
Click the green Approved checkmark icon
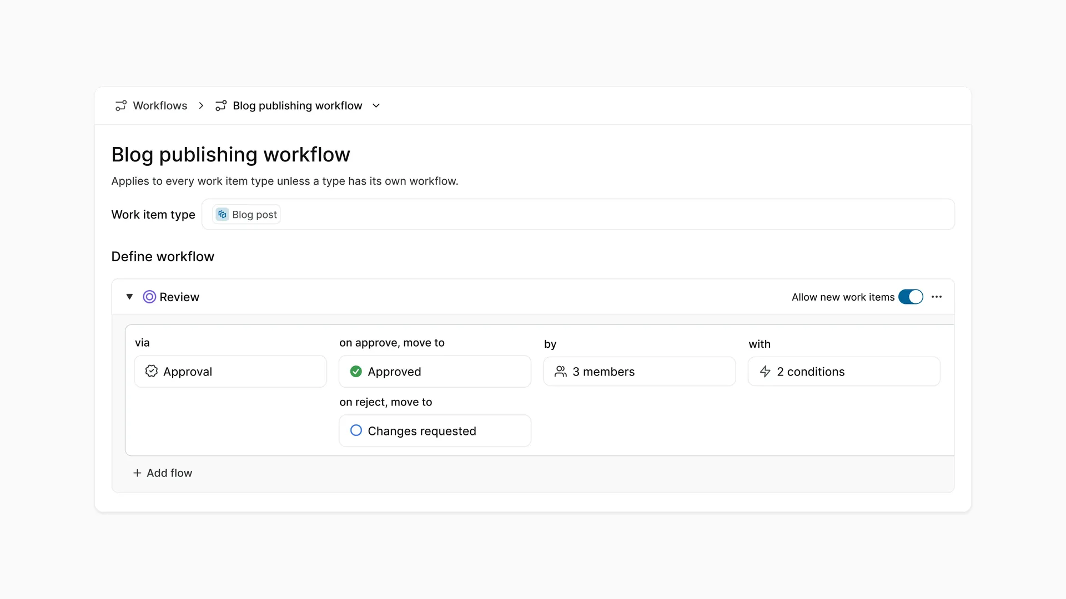point(356,372)
